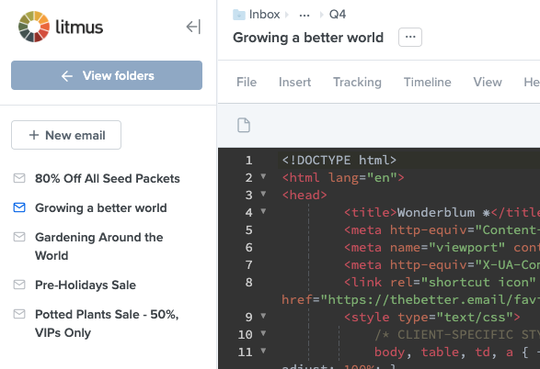Click envelope icon beside Pre-Holidays Sale
This screenshot has height=369, width=540.
[x=19, y=285]
